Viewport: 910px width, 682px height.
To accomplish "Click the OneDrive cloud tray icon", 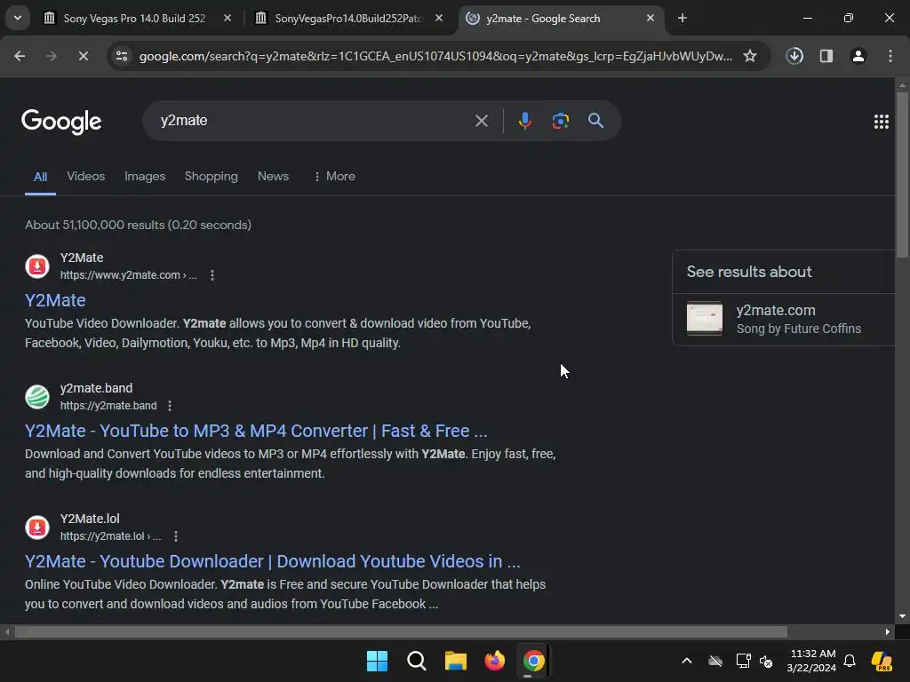I will point(715,661).
